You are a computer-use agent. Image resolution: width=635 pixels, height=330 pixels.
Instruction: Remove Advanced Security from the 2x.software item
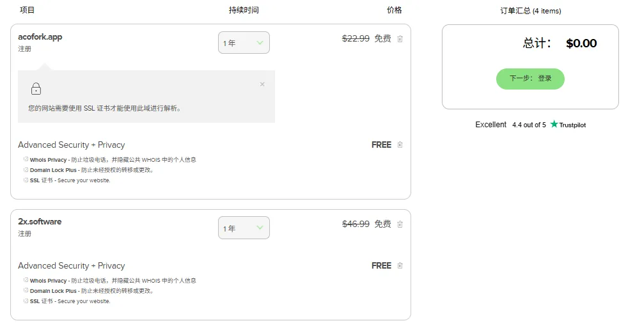pyautogui.click(x=400, y=266)
